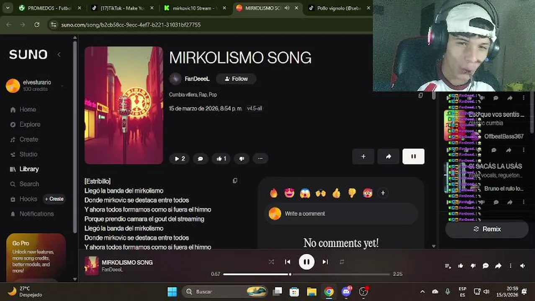React with the fire emoji
The height and width of the screenshot is (301, 535).
click(274, 193)
